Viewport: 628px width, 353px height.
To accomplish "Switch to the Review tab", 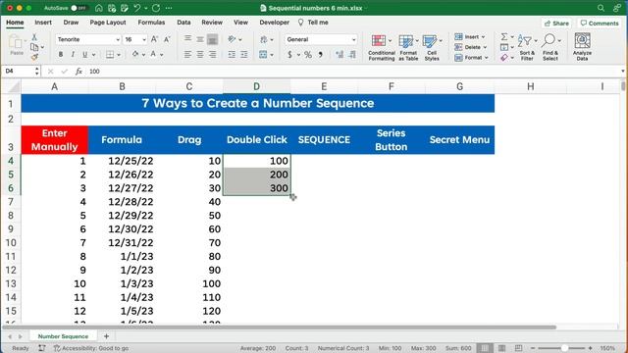I will pyautogui.click(x=212, y=23).
